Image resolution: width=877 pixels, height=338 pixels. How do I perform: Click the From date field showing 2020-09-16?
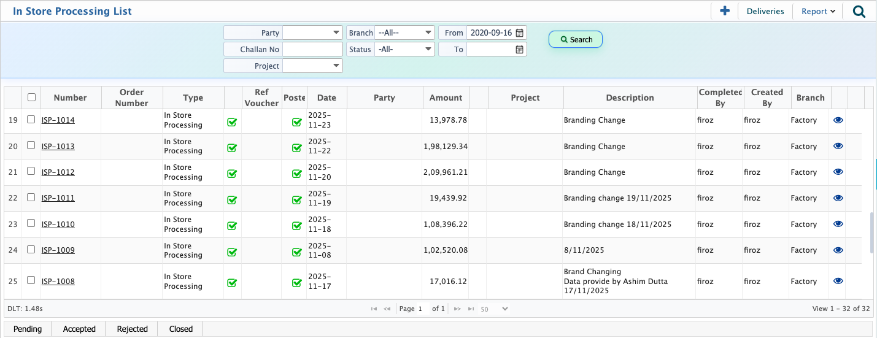click(x=490, y=33)
